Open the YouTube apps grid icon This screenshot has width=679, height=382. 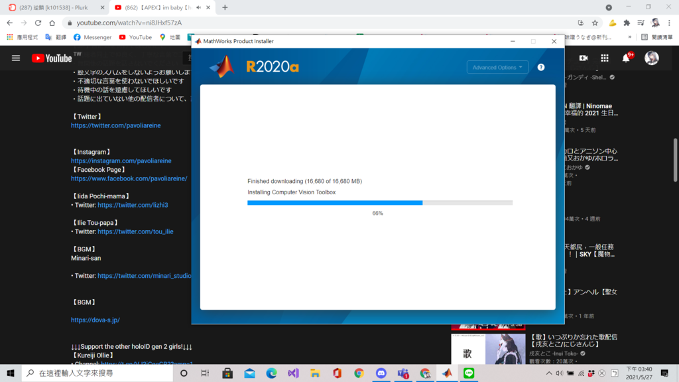click(605, 58)
